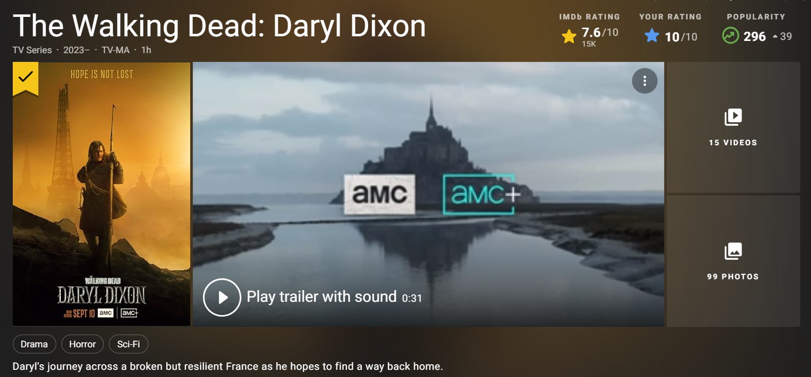Open the three-dot trailer options menu
The image size is (811, 377).
pyautogui.click(x=645, y=81)
